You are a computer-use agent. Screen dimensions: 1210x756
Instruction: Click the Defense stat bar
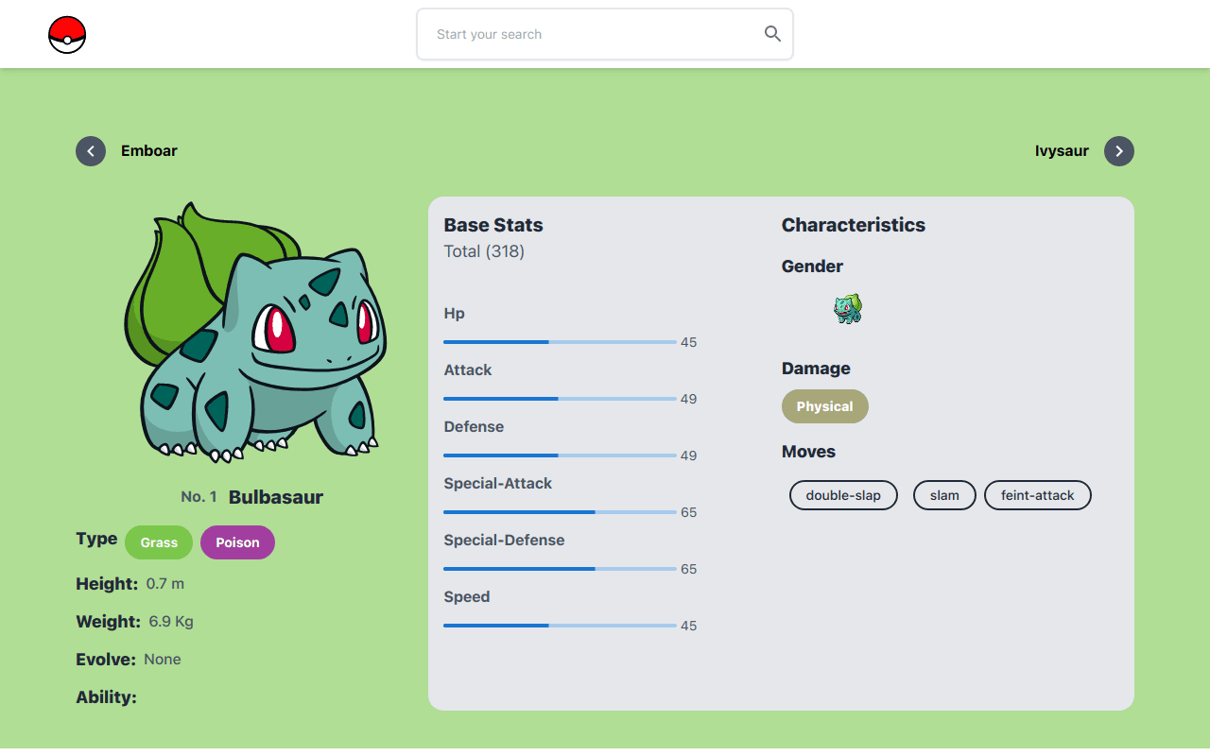pyautogui.click(x=560, y=455)
